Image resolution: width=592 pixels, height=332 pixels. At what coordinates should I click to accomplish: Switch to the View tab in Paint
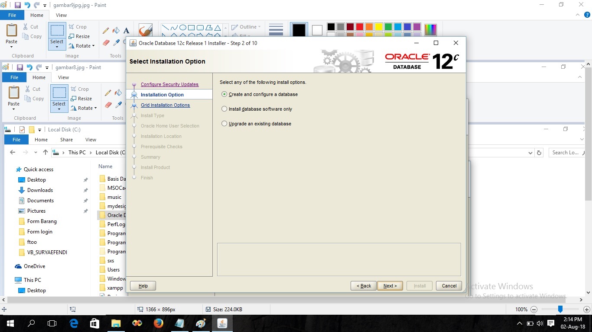coord(61,15)
